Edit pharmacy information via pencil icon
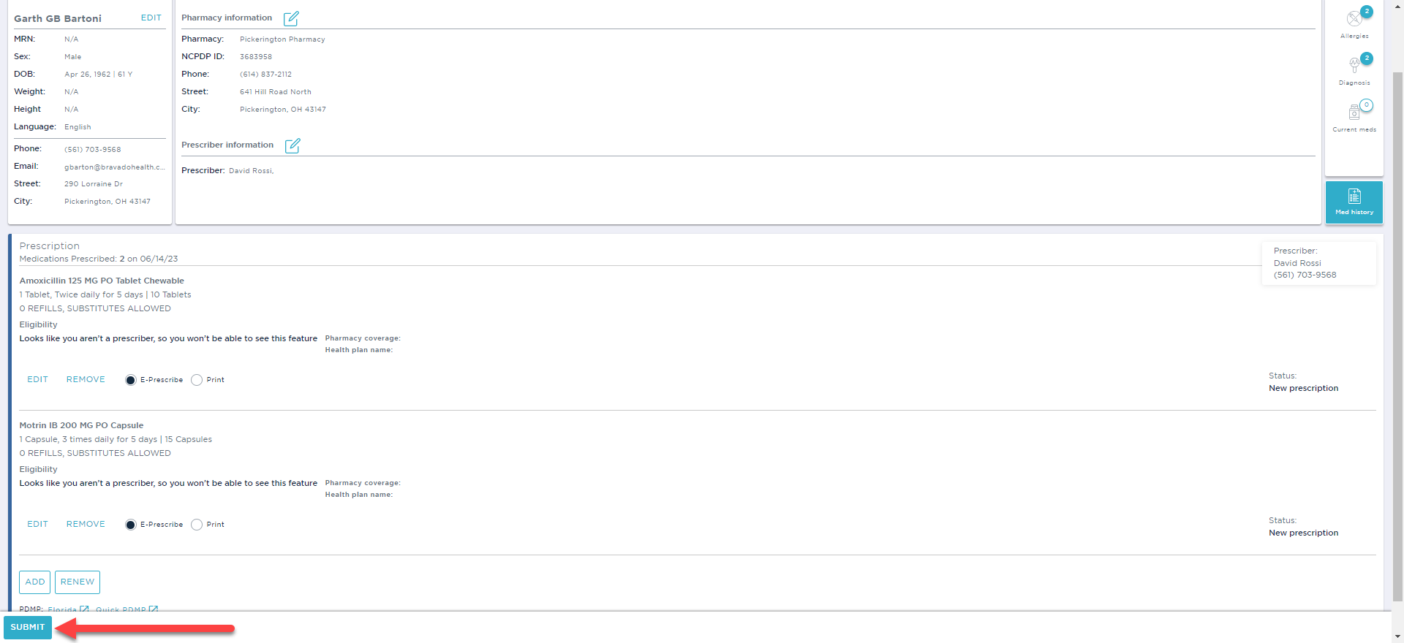 tap(291, 18)
